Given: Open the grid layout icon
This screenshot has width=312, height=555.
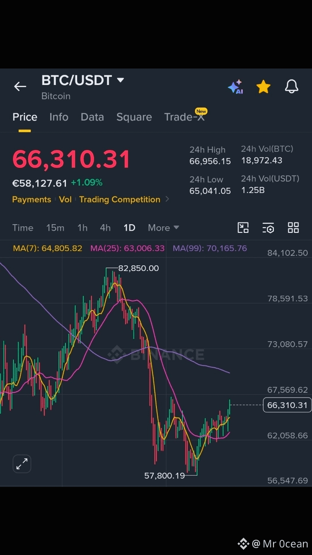Looking at the screenshot, I should coord(293,228).
